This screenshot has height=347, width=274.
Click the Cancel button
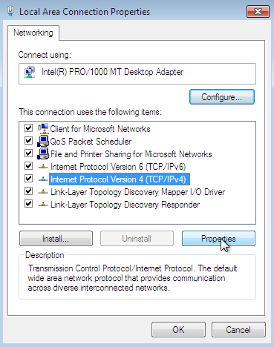[238, 330]
